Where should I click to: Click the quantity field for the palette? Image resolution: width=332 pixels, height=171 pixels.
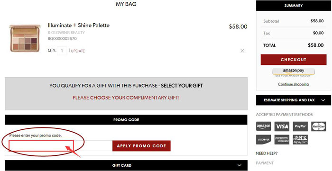[62, 51]
